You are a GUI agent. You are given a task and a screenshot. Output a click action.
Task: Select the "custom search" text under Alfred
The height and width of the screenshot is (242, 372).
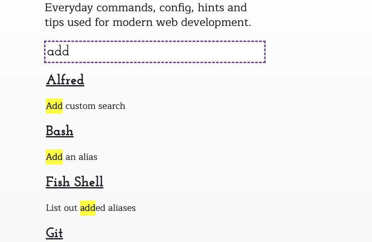click(x=95, y=106)
